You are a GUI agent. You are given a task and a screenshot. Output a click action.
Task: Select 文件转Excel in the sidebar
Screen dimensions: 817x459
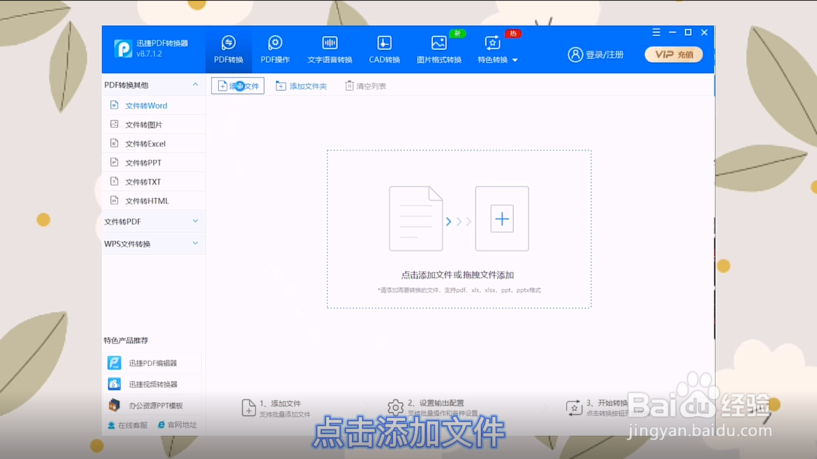(154, 144)
